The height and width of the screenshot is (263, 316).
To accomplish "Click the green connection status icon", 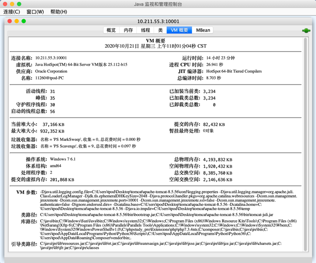I will (x=306, y=30).
